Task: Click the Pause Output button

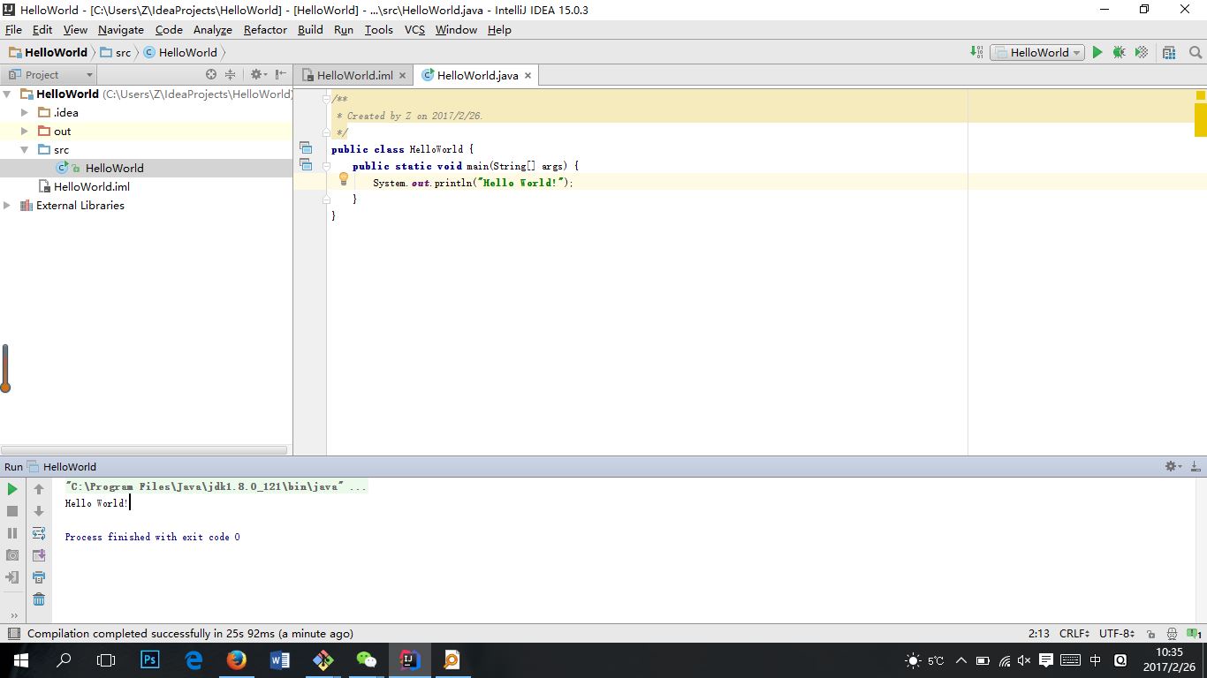Action: tap(12, 533)
